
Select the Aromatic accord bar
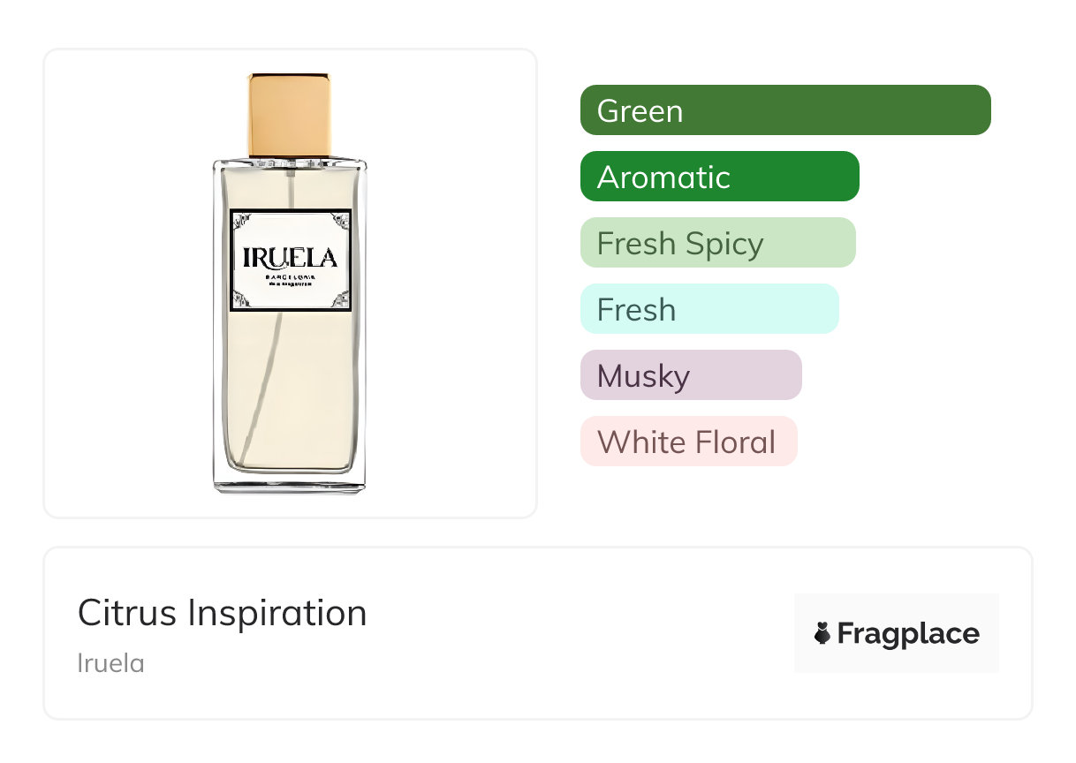tap(719, 177)
